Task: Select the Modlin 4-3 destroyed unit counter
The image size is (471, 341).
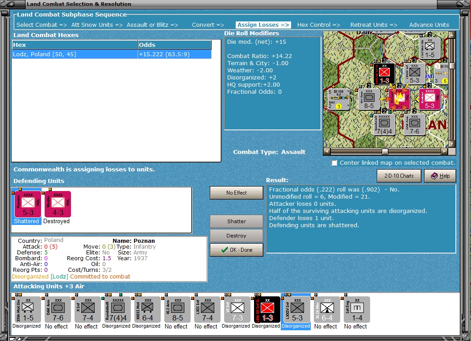Action: tap(58, 204)
